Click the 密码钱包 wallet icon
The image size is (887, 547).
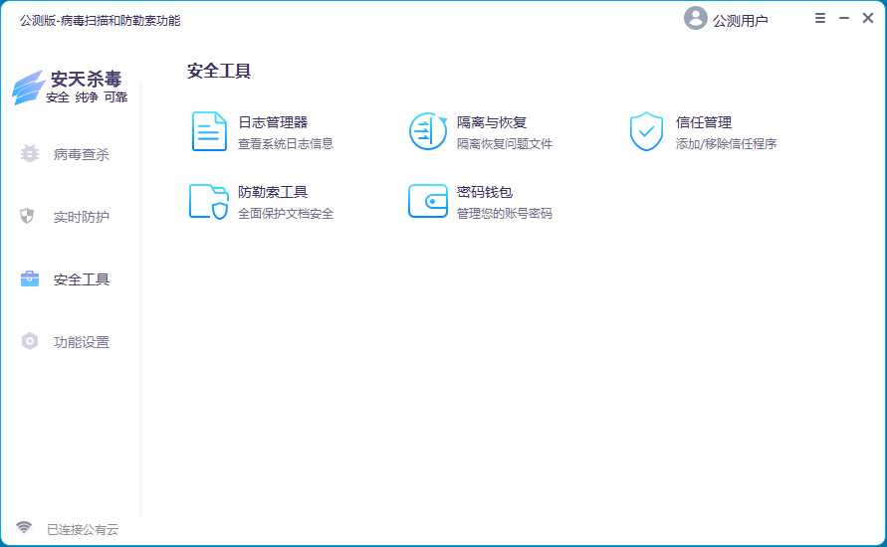click(x=428, y=201)
